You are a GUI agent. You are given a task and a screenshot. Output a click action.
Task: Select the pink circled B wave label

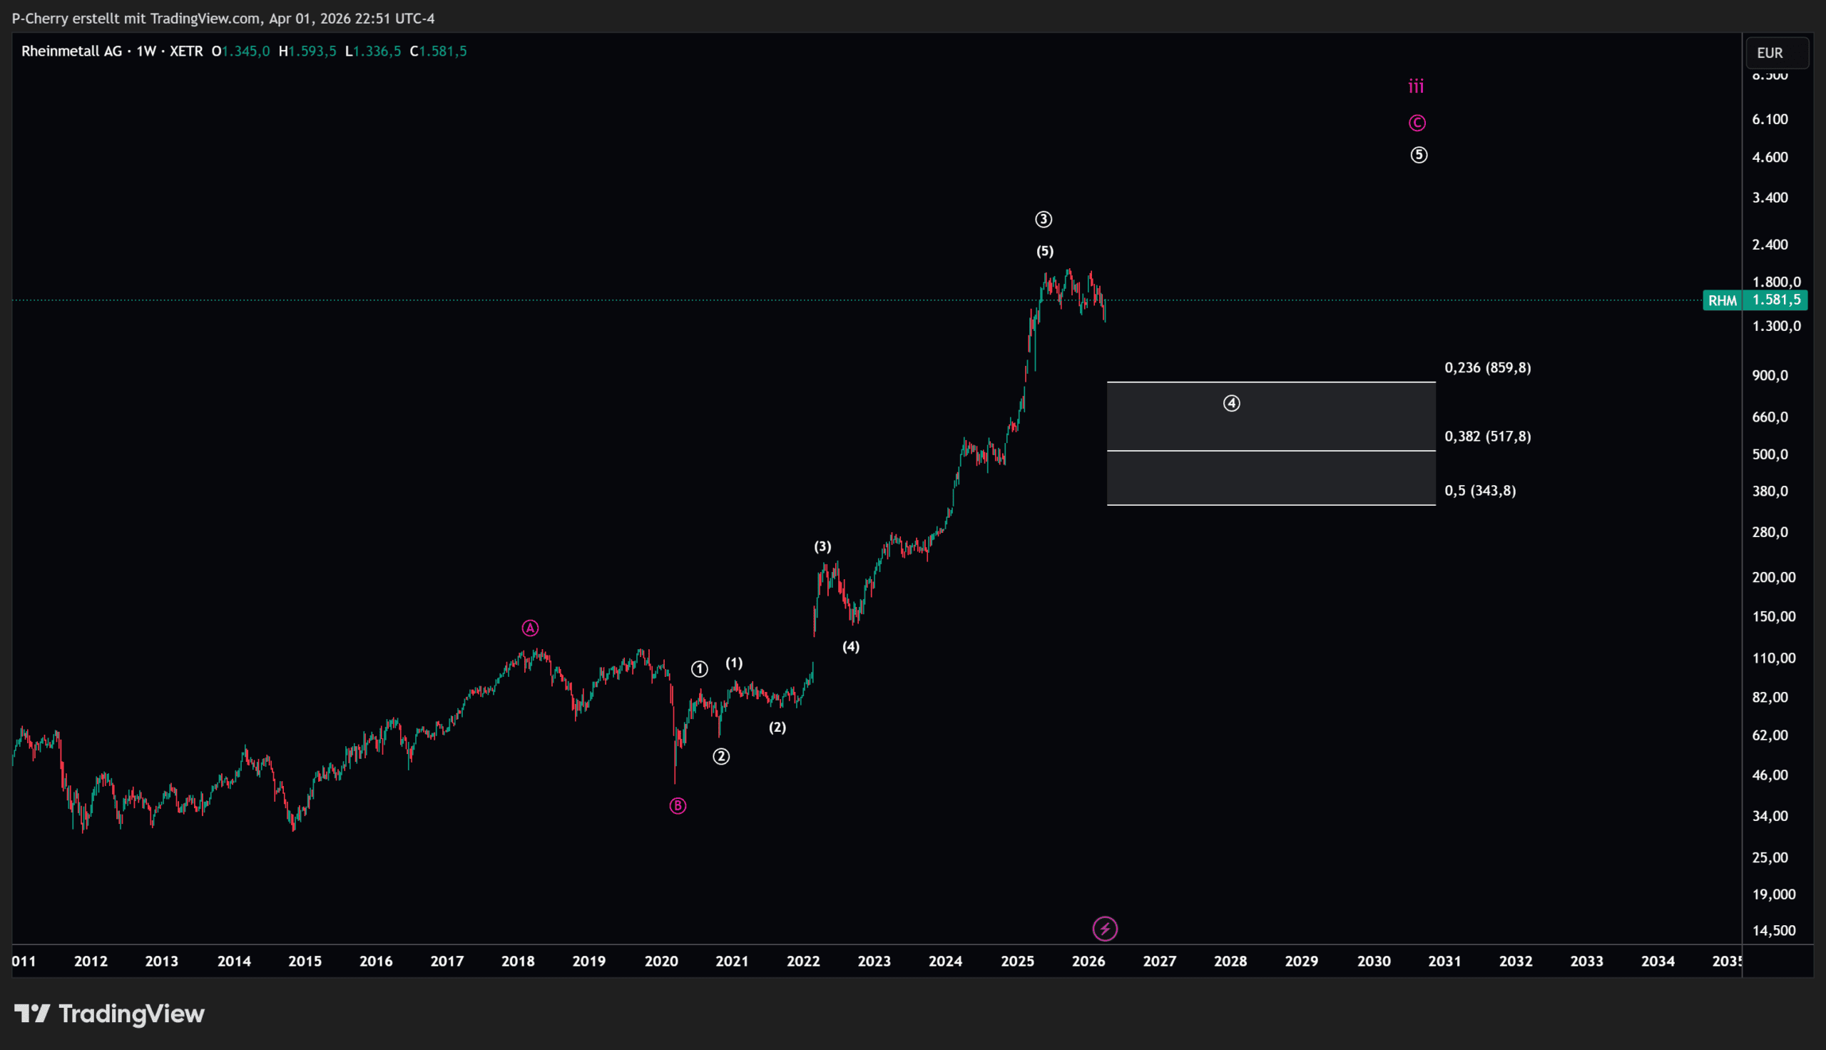point(678,805)
